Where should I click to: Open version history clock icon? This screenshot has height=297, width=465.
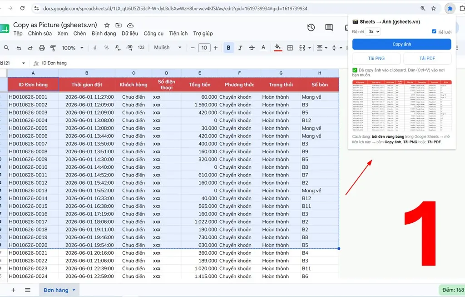click(x=311, y=28)
